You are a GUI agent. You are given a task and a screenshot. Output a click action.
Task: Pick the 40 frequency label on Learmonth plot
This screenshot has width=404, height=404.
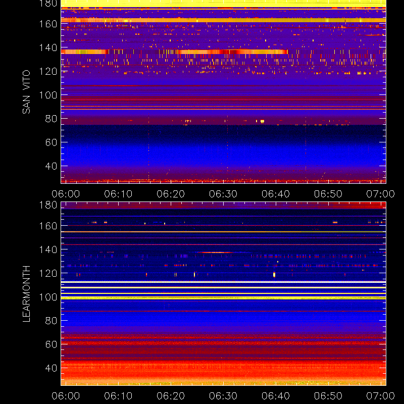[52, 368]
